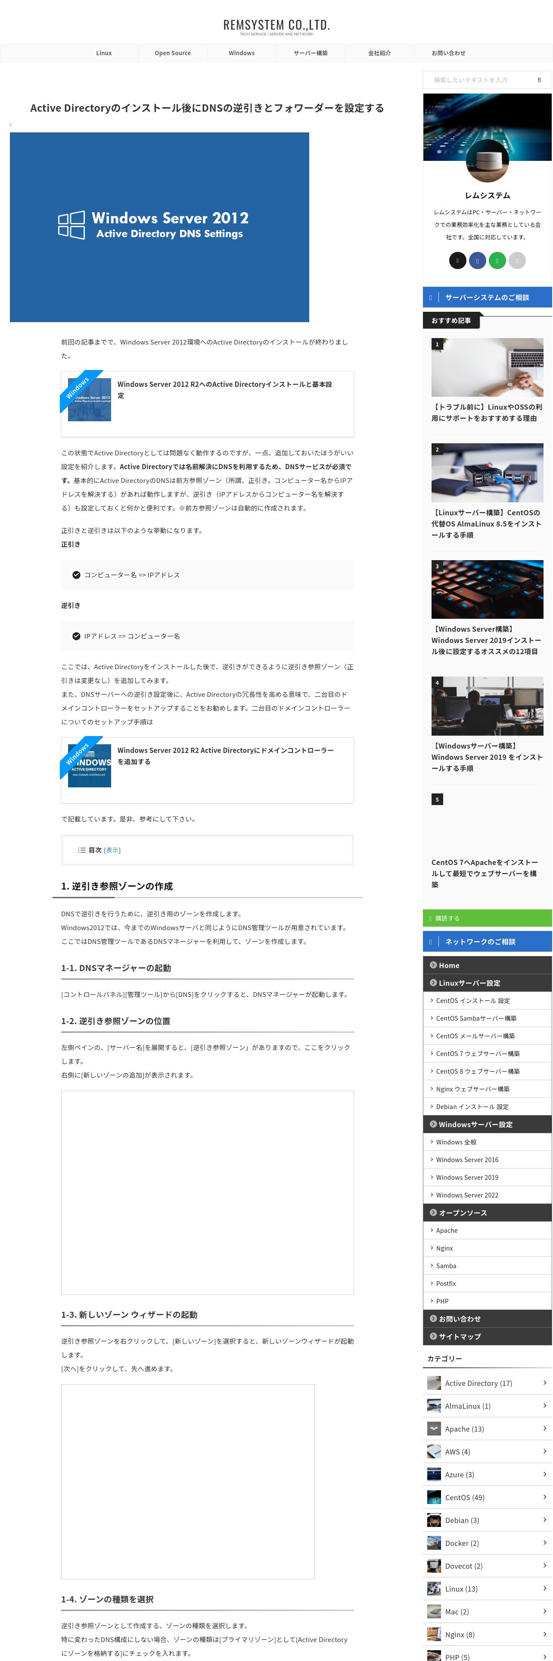This screenshot has height=1661, width=553.
Task: Click the REMSYSTEM CO.,LTD. site logo
Action: (276, 26)
